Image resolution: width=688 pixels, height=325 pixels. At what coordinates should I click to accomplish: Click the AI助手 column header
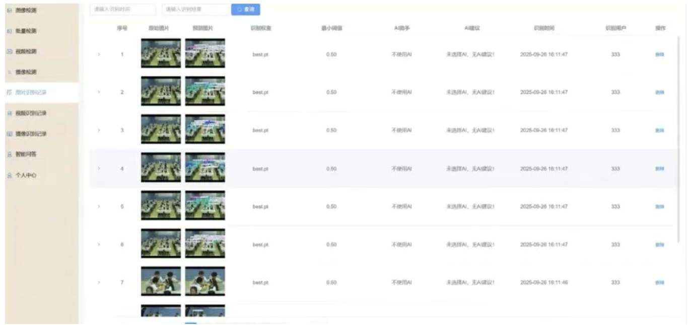point(402,29)
